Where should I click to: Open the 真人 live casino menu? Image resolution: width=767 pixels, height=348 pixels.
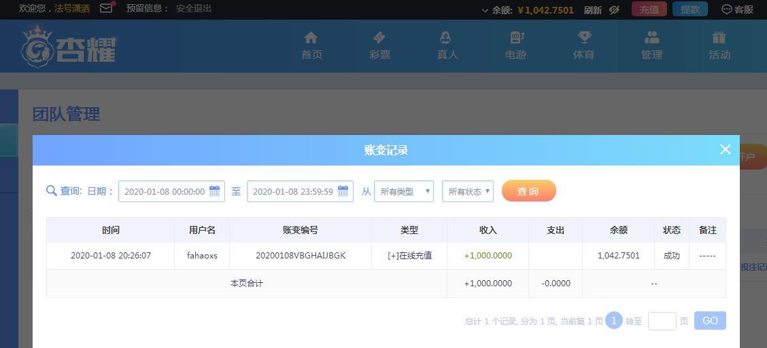click(447, 46)
